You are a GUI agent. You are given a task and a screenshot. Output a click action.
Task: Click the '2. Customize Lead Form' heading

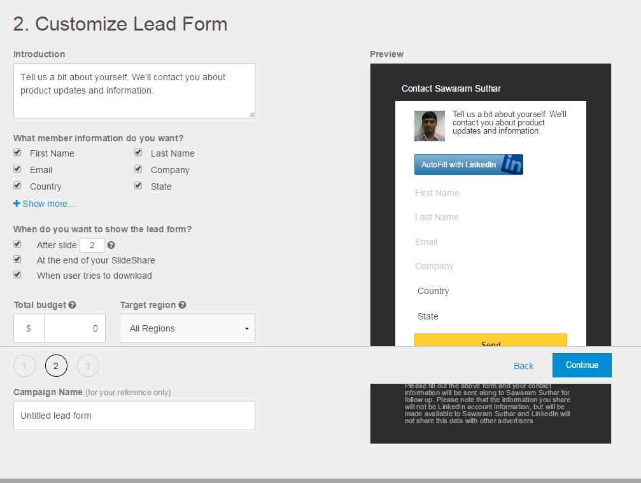120,24
